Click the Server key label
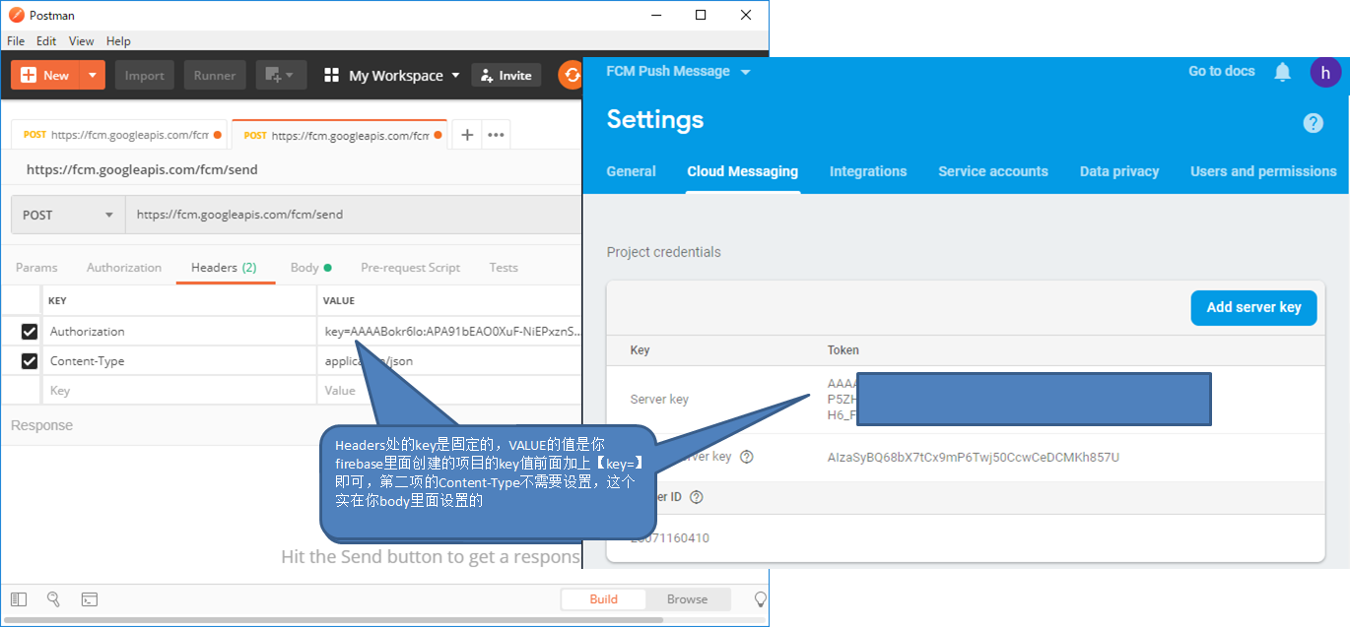 [x=659, y=400]
